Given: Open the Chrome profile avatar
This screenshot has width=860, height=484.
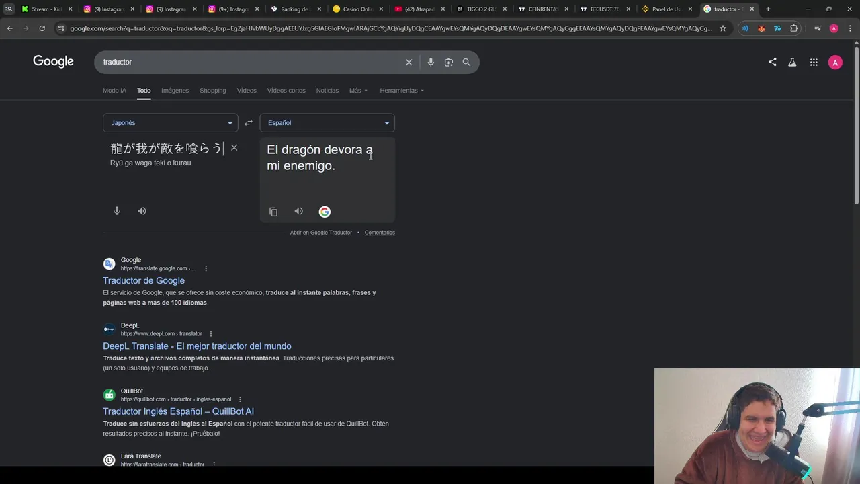Looking at the screenshot, I should (x=834, y=28).
